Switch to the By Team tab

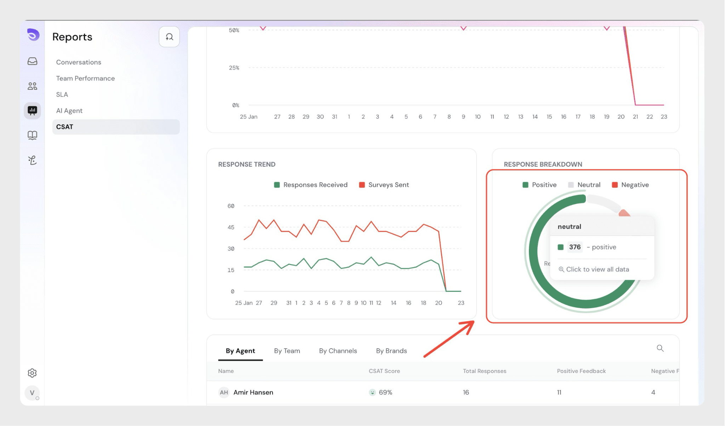[x=287, y=351]
